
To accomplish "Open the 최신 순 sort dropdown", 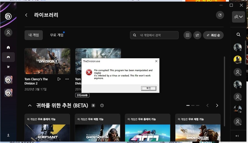I will [213, 35].
